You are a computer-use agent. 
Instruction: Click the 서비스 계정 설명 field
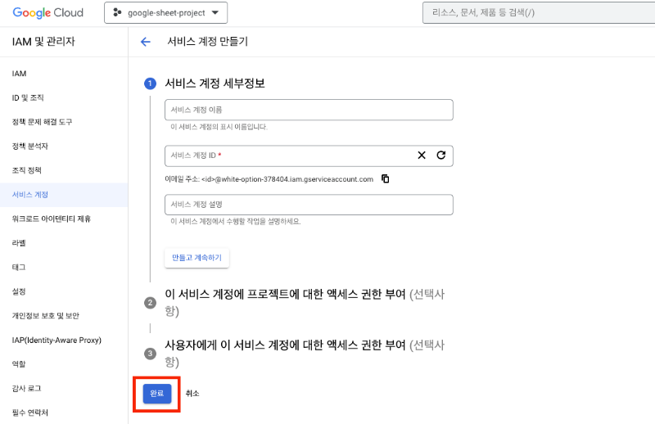pos(309,205)
